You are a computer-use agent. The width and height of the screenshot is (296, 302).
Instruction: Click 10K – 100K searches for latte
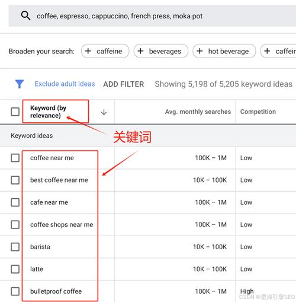(x=210, y=269)
